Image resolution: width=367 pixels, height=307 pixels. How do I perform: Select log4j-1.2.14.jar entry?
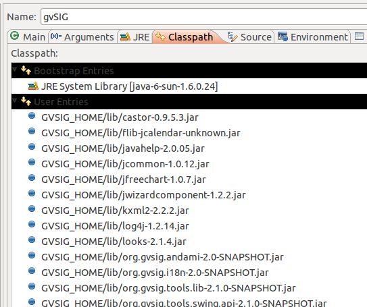pos(115,226)
